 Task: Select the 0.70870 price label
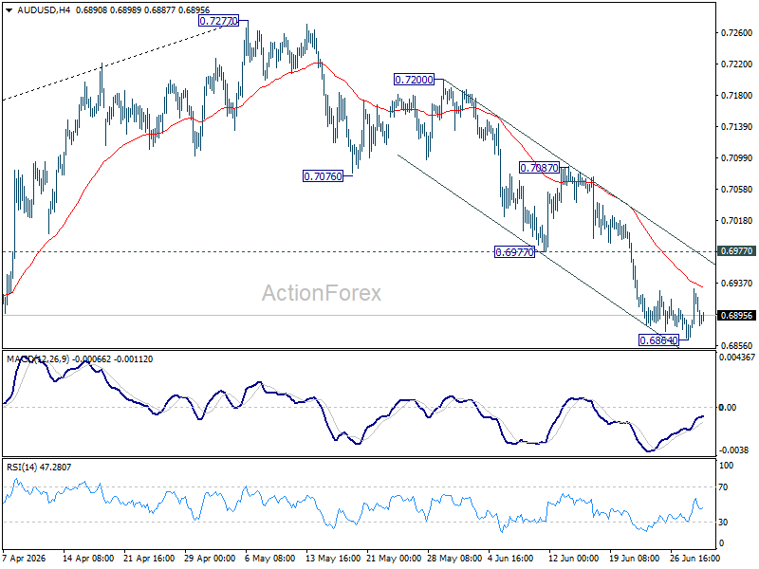tap(539, 168)
